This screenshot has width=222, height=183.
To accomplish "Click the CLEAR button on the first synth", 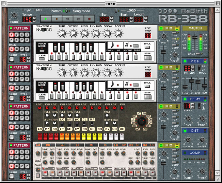I will point(42,59).
